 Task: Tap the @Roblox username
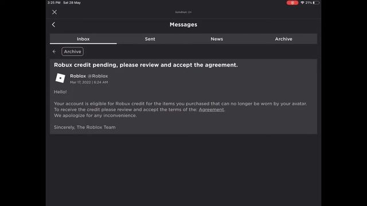coord(98,76)
